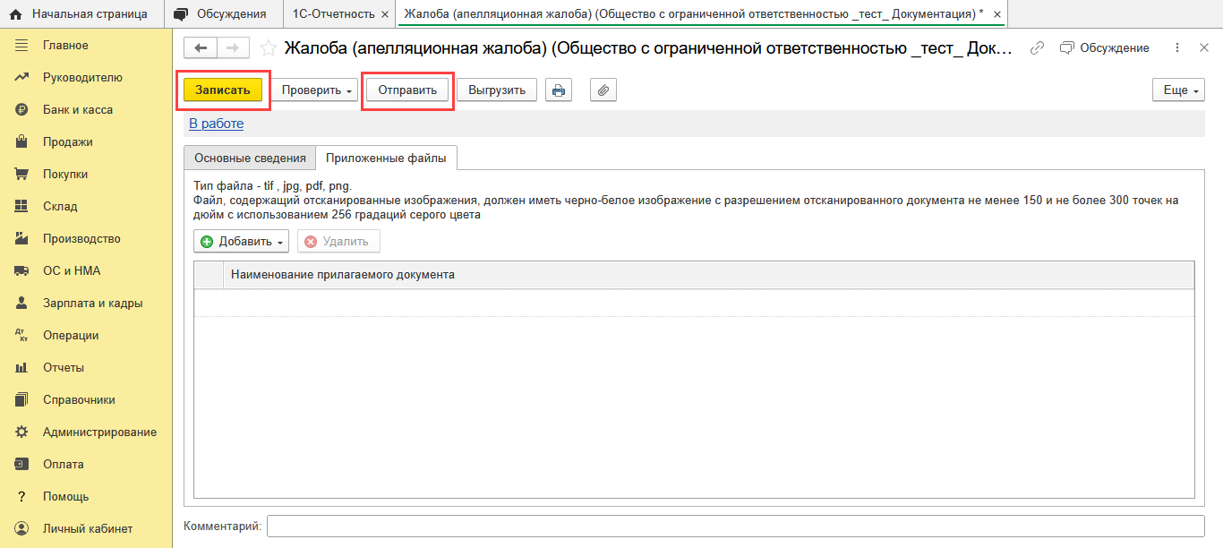Open the Еще dropdown menu

pyautogui.click(x=1178, y=90)
